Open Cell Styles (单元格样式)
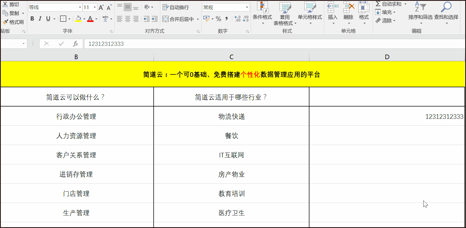 click(x=310, y=13)
